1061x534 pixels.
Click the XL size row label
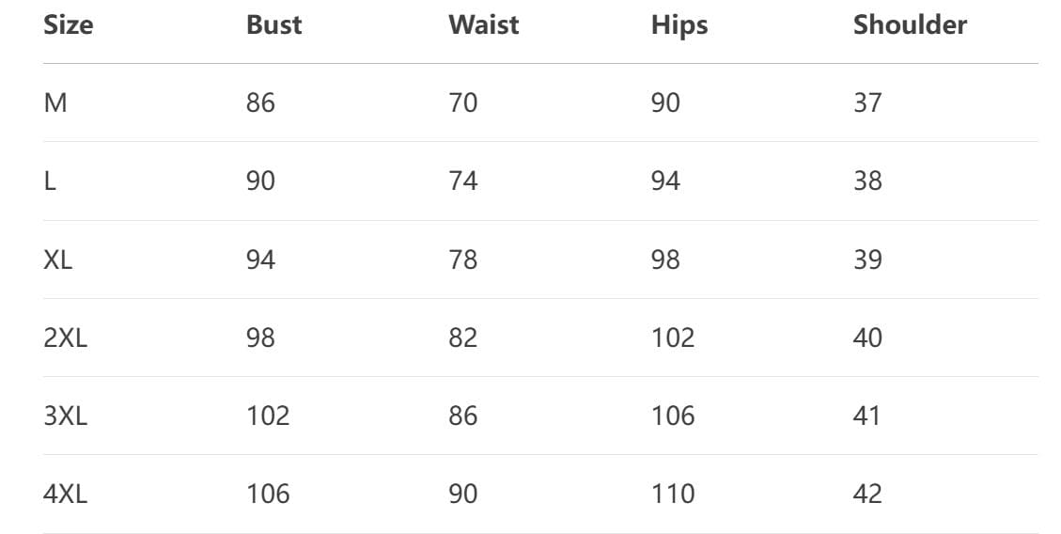coord(57,259)
